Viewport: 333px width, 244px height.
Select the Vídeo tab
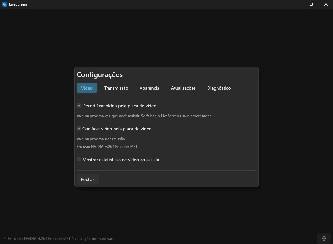click(87, 88)
